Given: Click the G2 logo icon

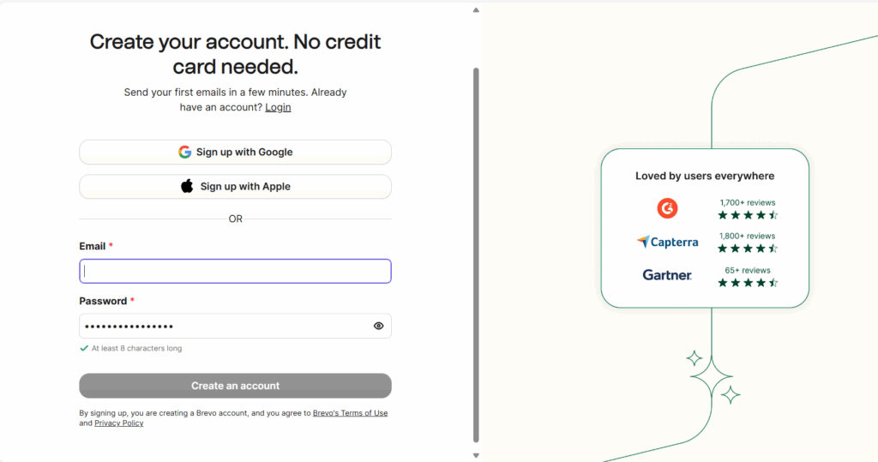Looking at the screenshot, I should coord(667,208).
